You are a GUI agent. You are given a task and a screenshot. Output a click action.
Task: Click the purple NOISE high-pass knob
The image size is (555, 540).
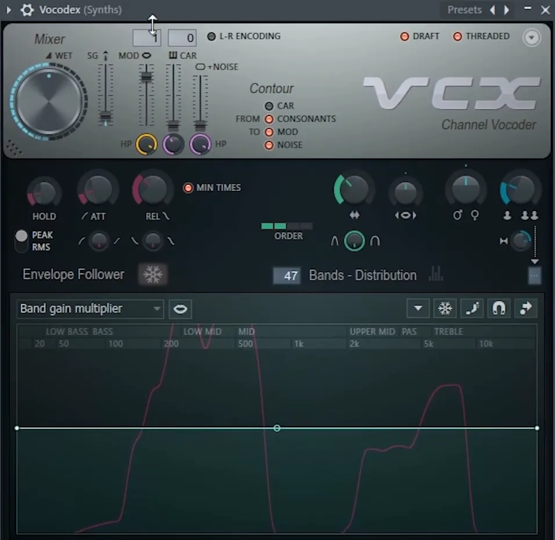tap(200, 145)
